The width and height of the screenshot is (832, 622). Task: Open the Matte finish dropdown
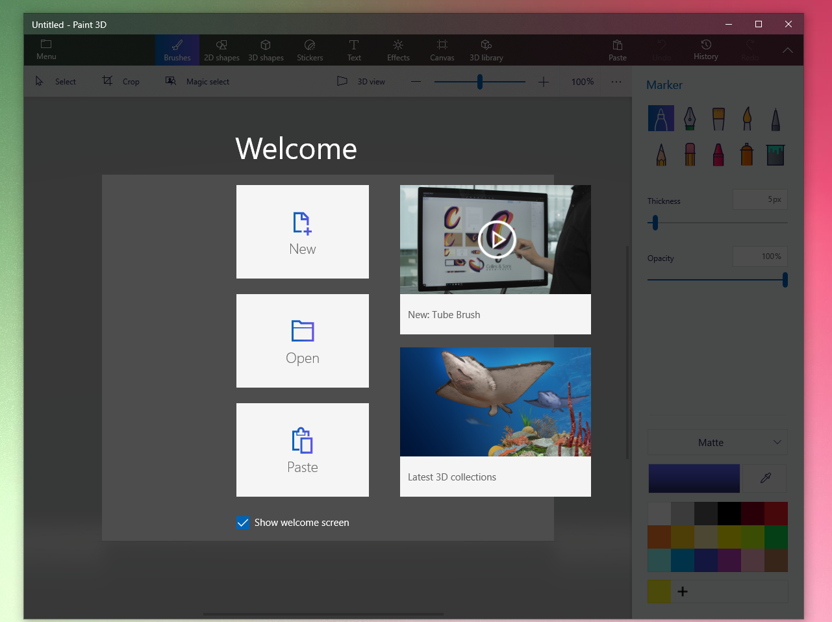pyautogui.click(x=717, y=442)
